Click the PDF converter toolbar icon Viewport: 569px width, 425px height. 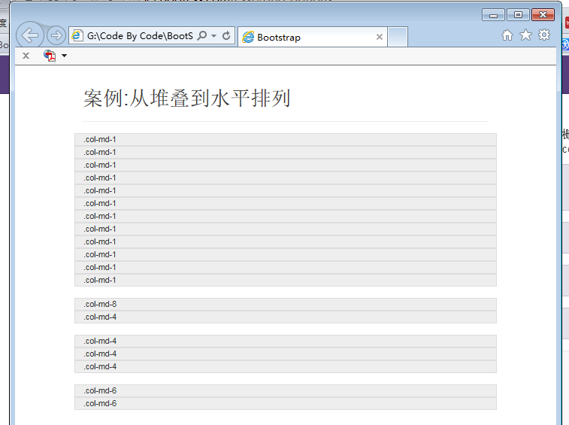pyautogui.click(x=50, y=56)
